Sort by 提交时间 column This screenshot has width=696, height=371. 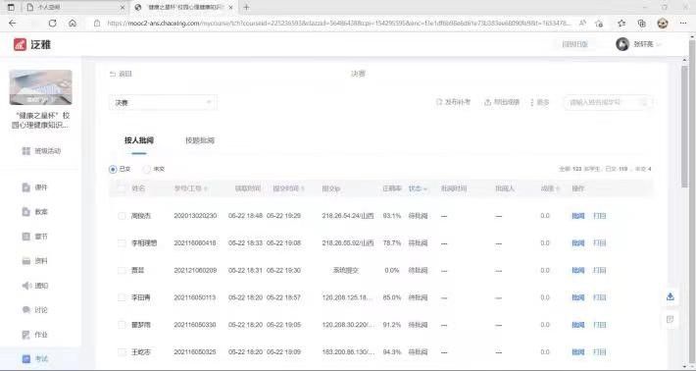click(x=288, y=188)
